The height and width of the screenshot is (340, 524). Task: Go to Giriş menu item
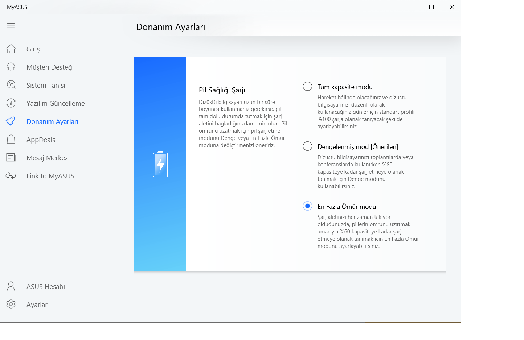pos(33,49)
